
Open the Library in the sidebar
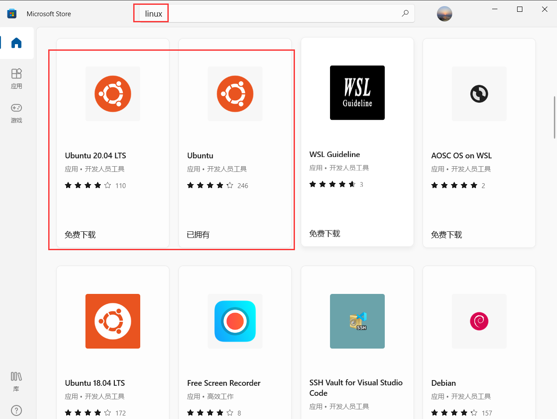[x=17, y=381]
